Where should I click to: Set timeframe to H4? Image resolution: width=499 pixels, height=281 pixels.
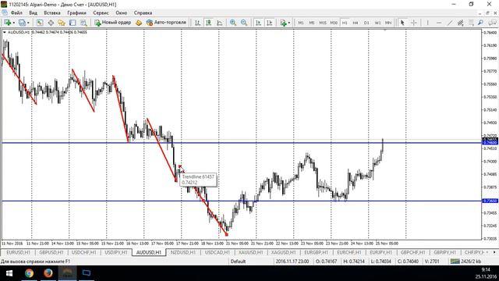pos(356,23)
